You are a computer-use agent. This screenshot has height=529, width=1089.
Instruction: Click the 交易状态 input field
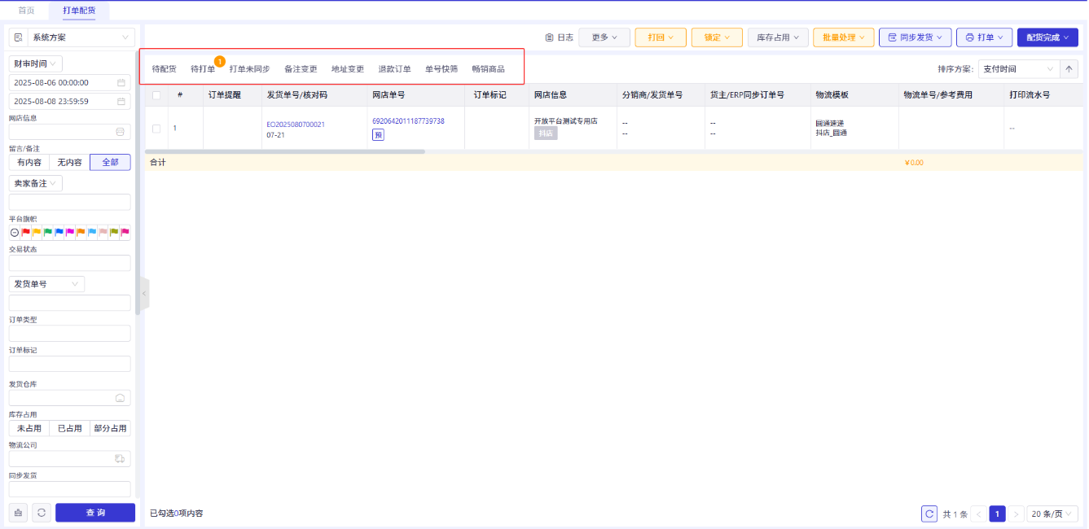pyautogui.click(x=69, y=263)
